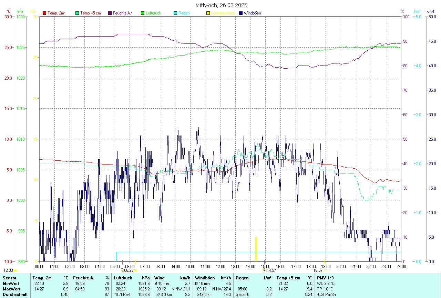
Task: Click the -0.2hPa/3h tendency value
Action: pyautogui.click(x=326, y=295)
